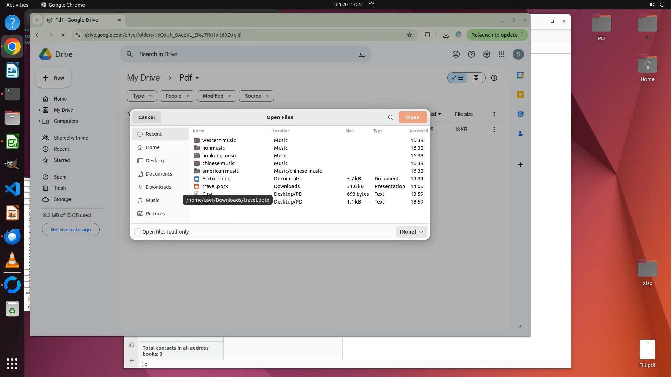Open Chrome downloads icon in toolbar
Viewport: 671px width, 377px height.
pyautogui.click(x=446, y=35)
